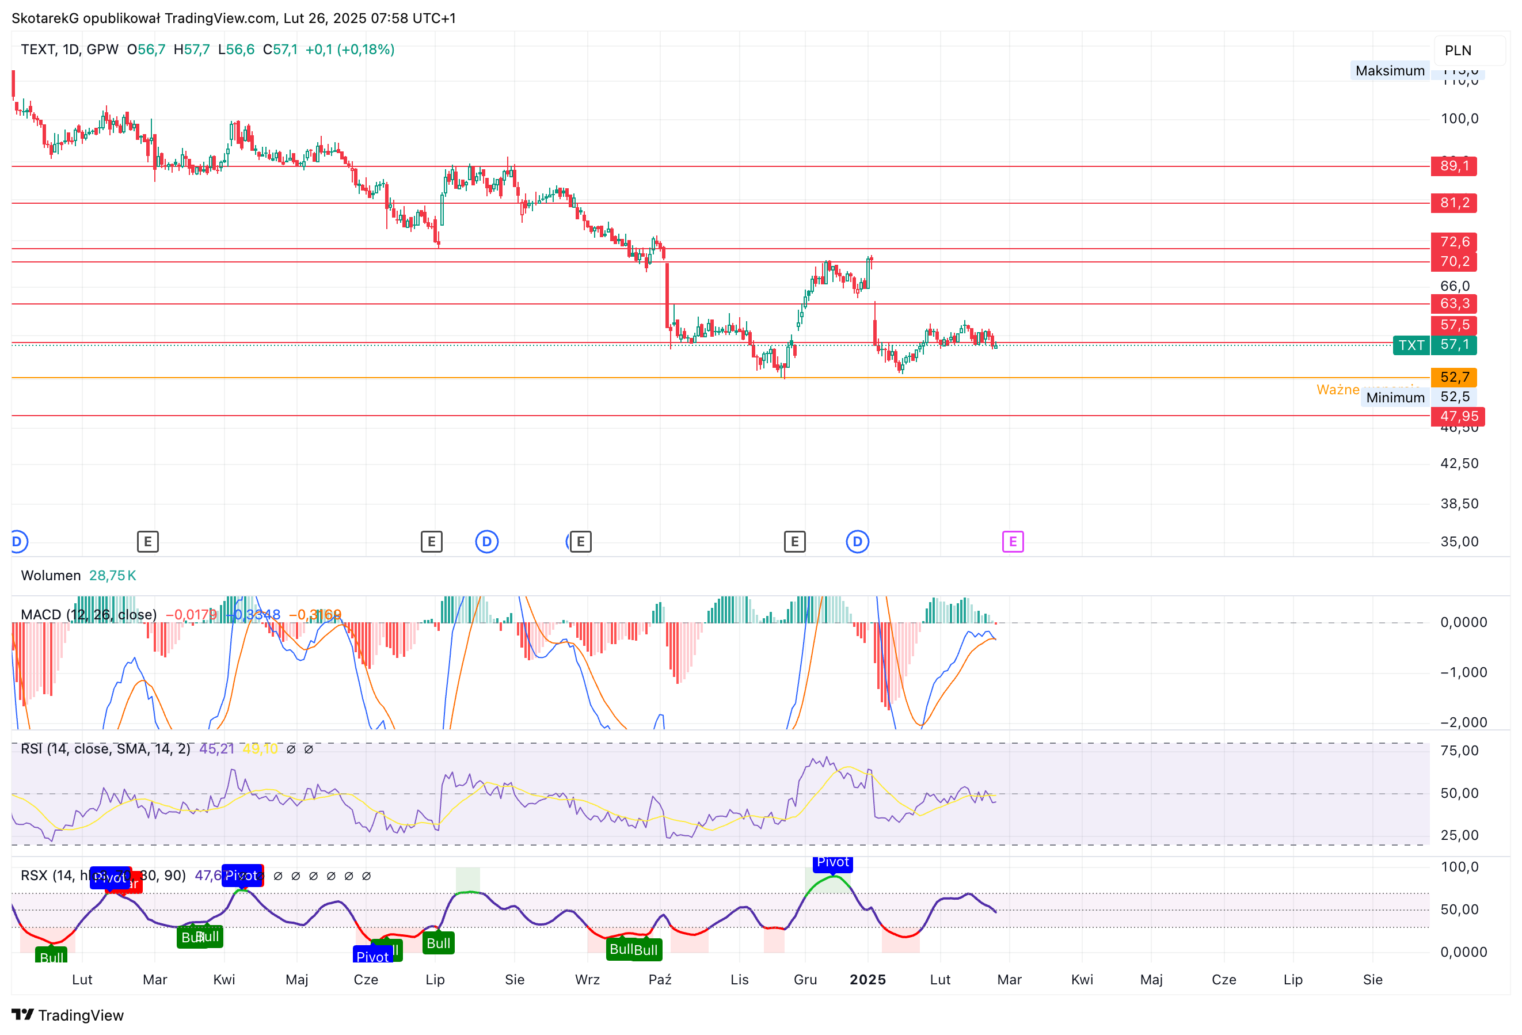Click the green TXT 57,1 current price label
1522x1035 pixels.
pos(1435,345)
